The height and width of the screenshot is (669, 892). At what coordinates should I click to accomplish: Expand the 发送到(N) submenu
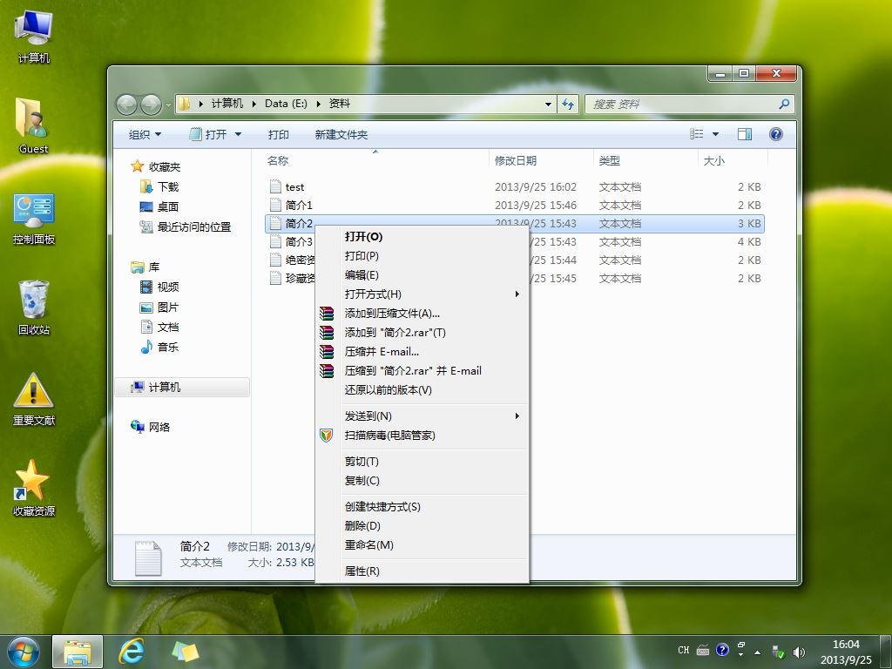click(x=422, y=416)
